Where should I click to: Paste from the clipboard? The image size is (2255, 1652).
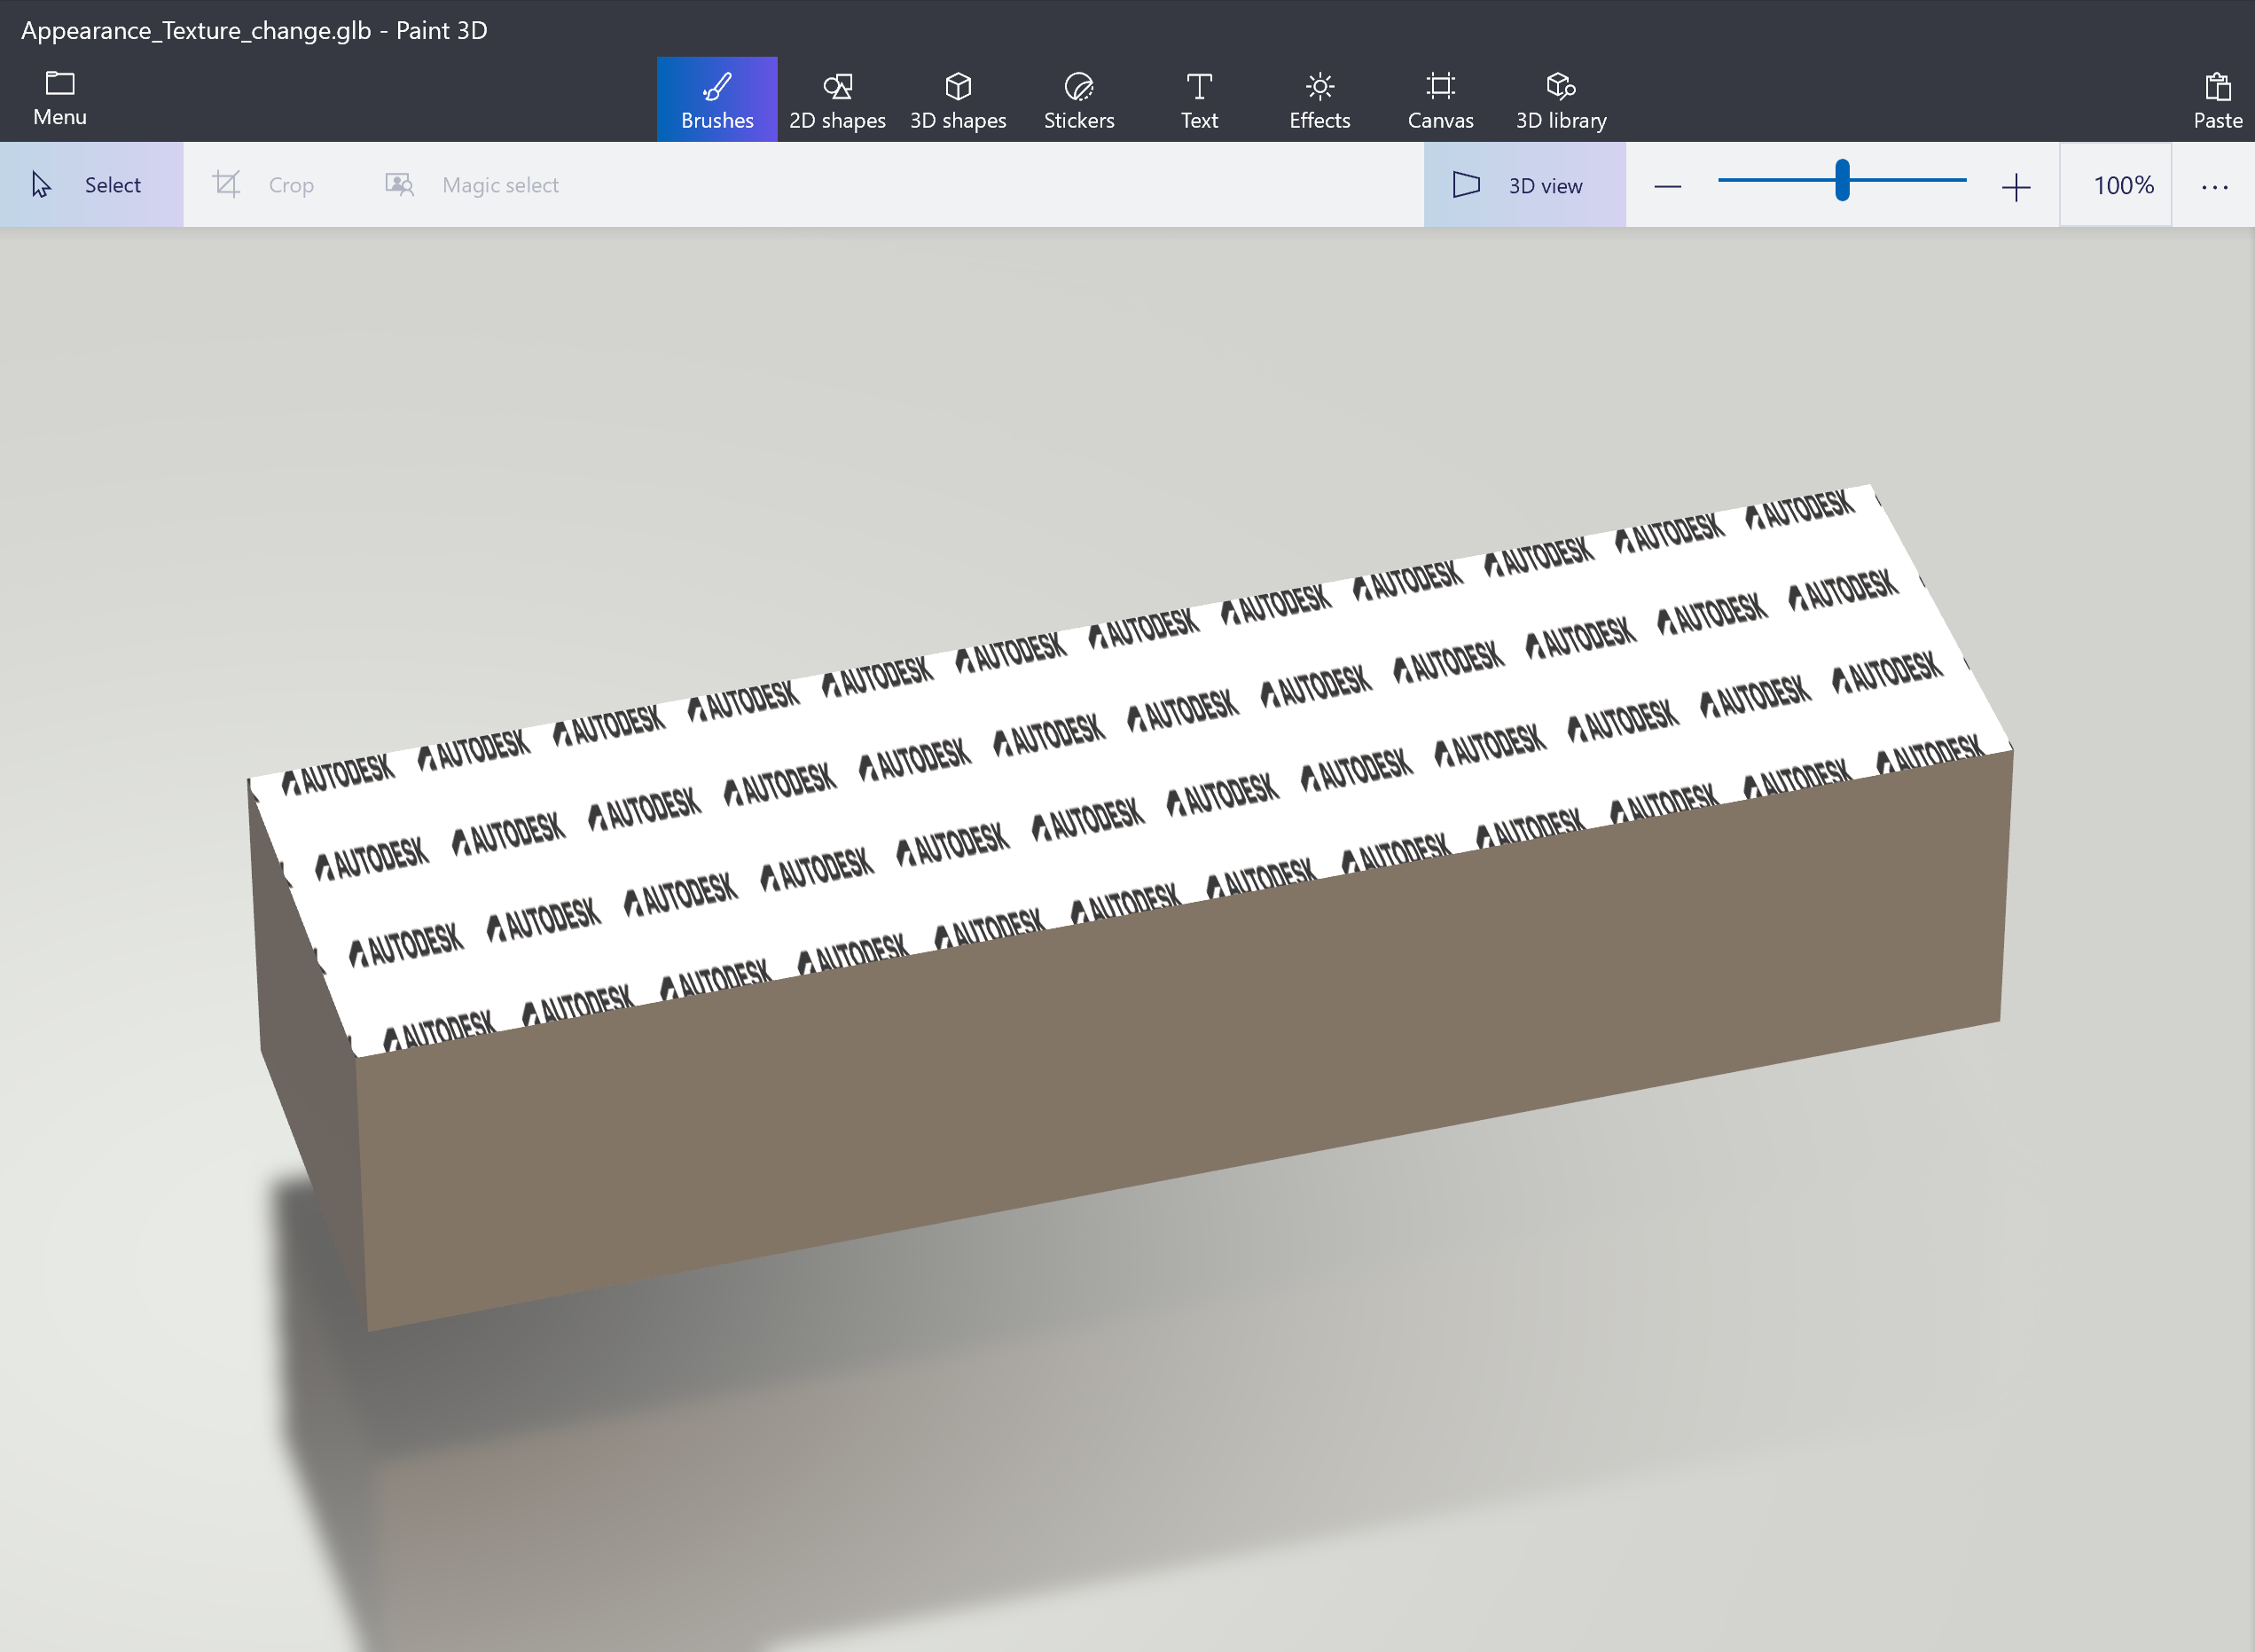tap(2216, 98)
